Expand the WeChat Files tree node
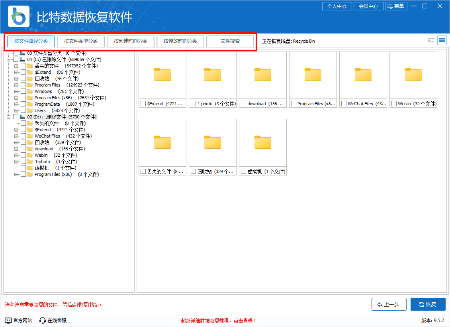 click(x=16, y=136)
